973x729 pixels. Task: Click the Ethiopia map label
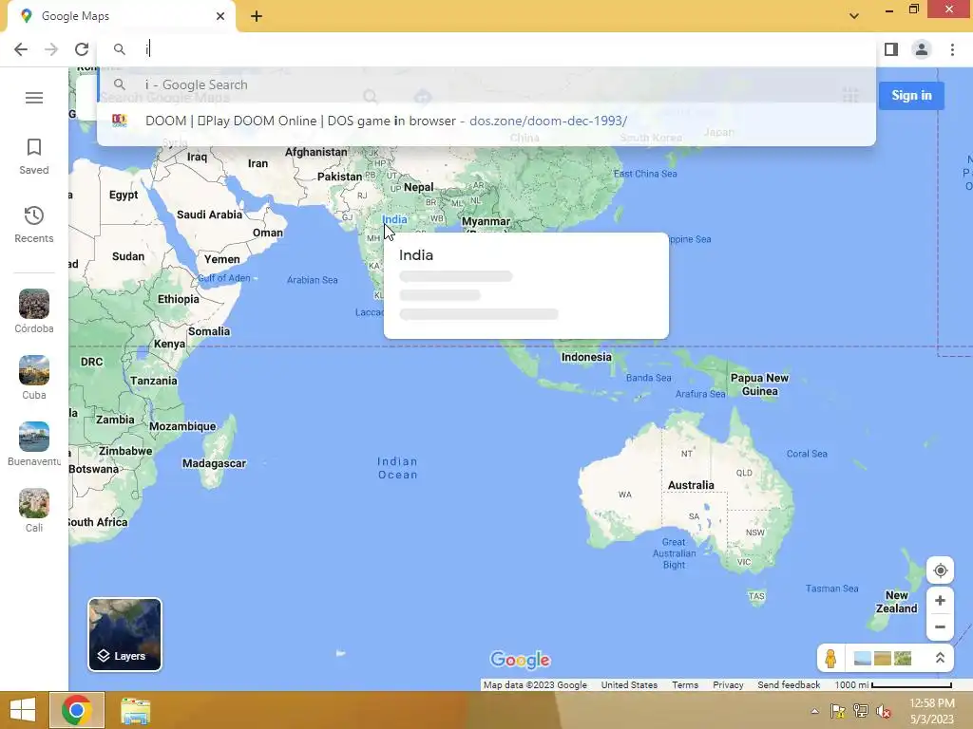178,299
